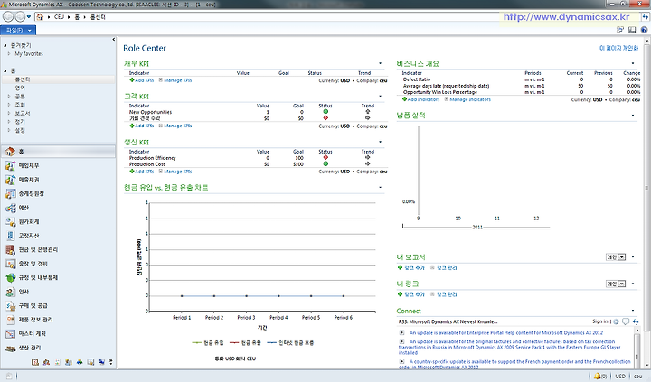Expand the 설정 tree node

point(9,130)
